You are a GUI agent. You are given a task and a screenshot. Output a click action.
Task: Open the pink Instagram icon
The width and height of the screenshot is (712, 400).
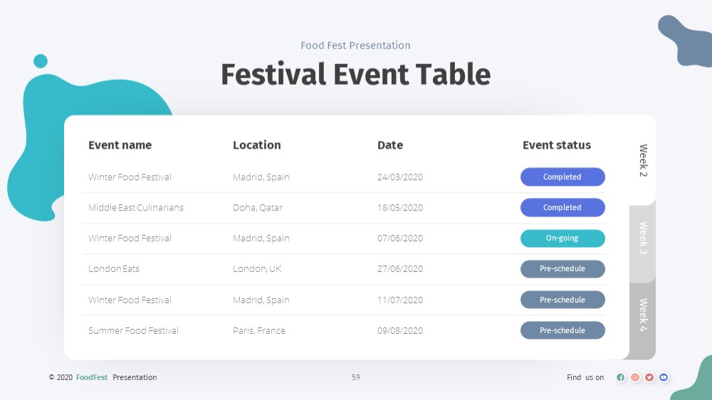(x=635, y=377)
